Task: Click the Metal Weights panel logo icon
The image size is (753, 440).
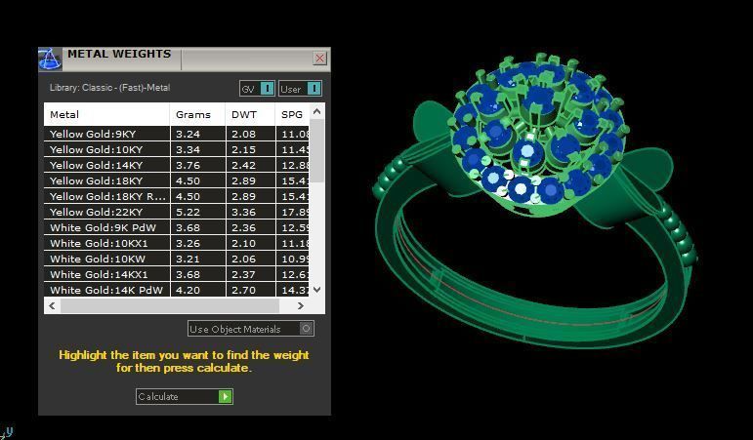Action: (50, 59)
